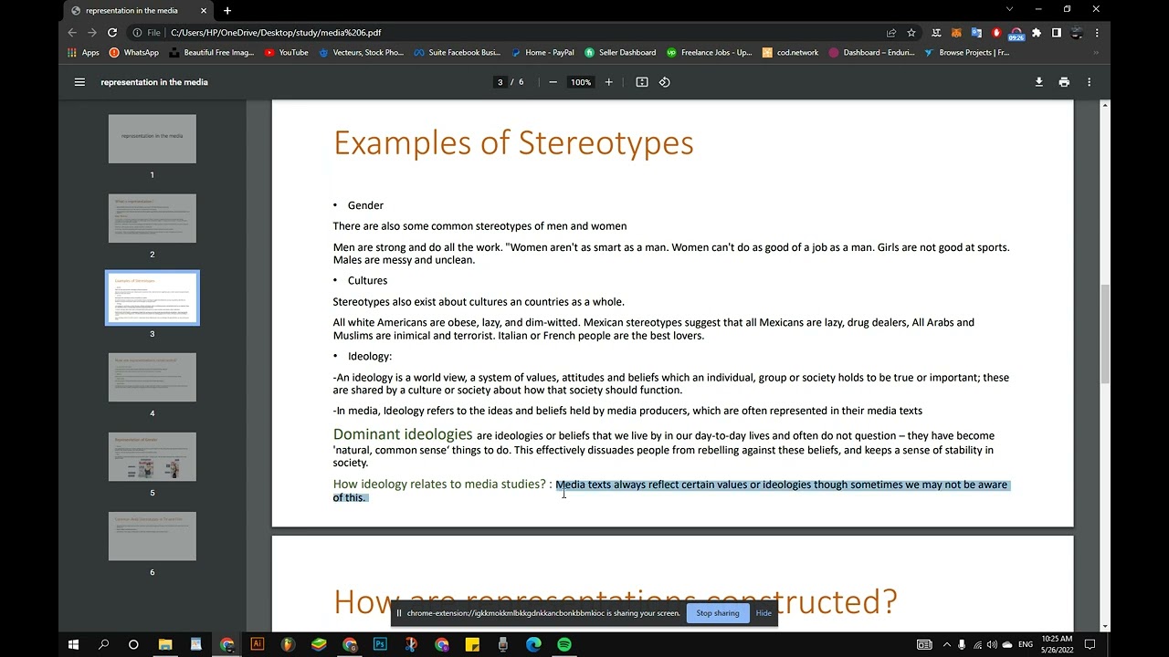Open the Windows notification center
Image resolution: width=1169 pixels, height=657 pixels.
[x=1090, y=644]
